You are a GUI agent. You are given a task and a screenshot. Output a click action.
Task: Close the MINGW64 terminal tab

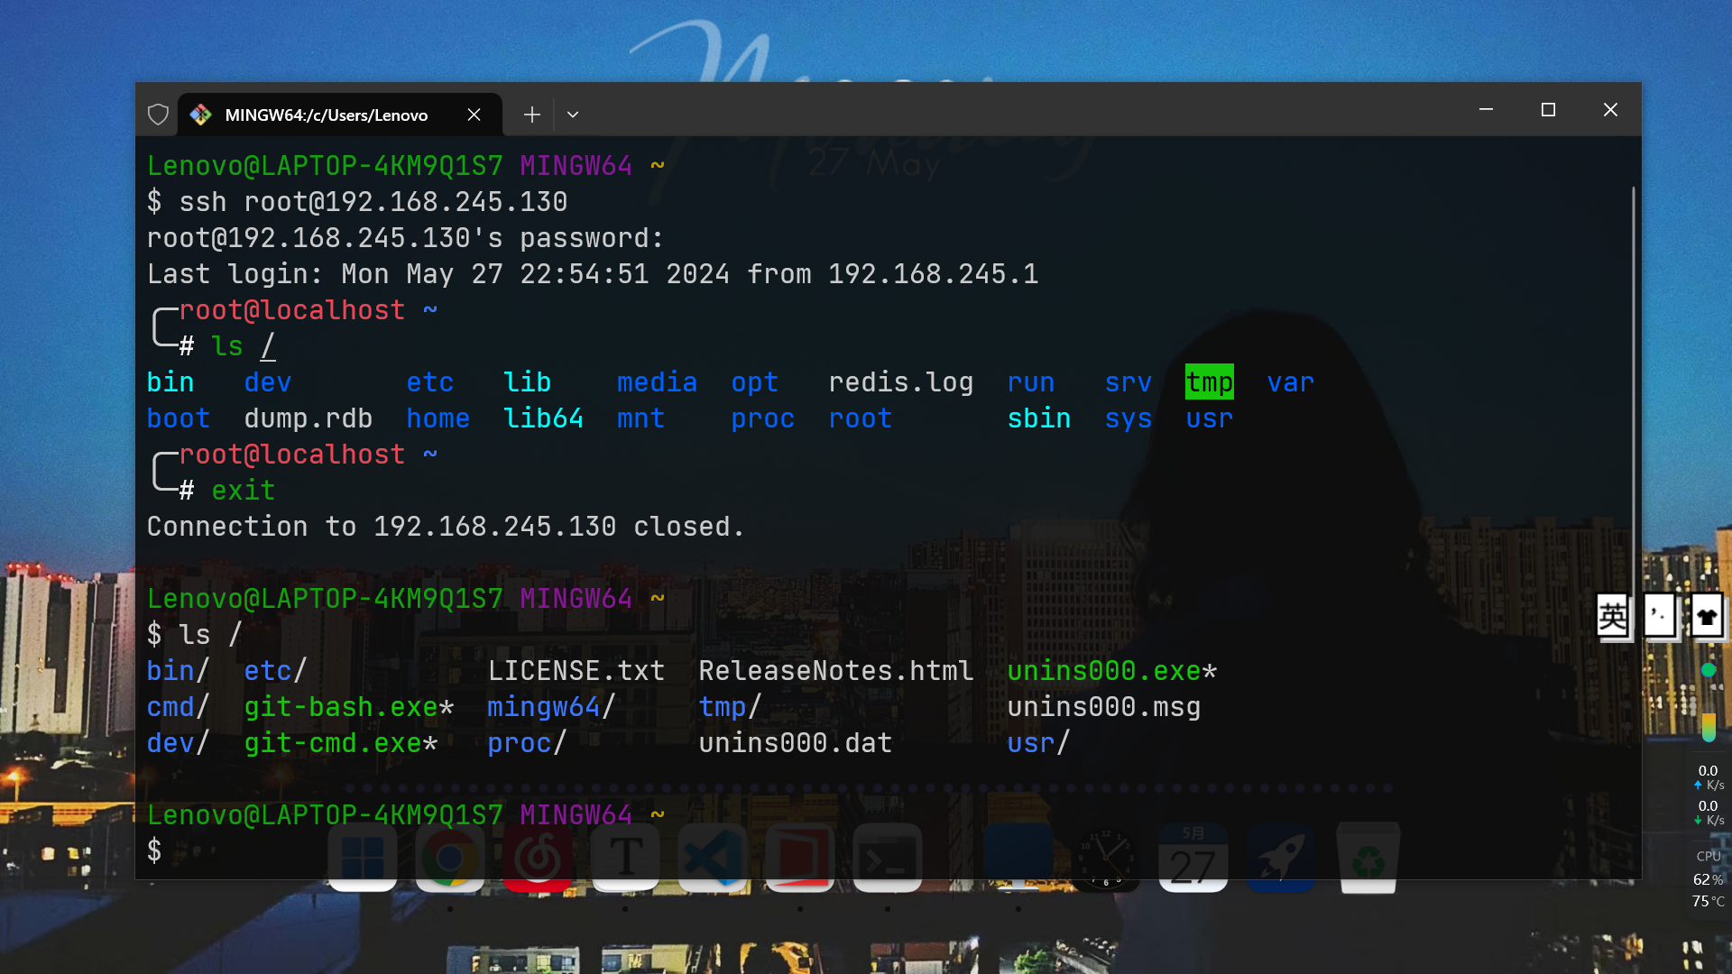click(x=474, y=115)
